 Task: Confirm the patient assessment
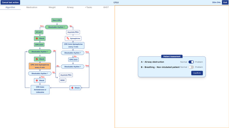click(197, 73)
